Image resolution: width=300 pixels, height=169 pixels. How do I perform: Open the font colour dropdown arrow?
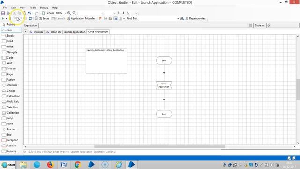coord(137,13)
